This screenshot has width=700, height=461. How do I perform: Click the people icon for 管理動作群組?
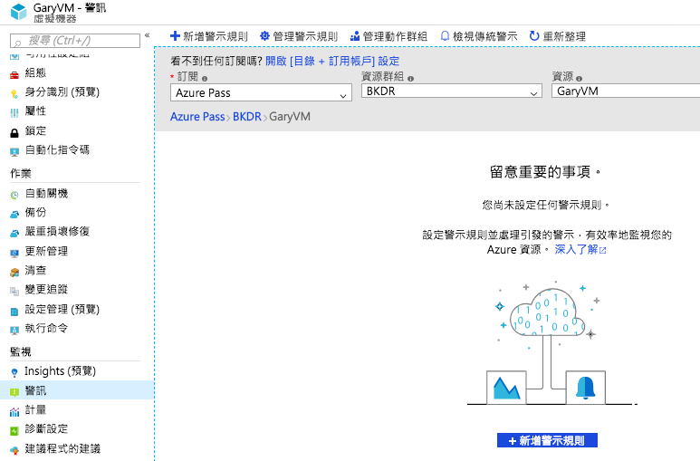(355, 36)
